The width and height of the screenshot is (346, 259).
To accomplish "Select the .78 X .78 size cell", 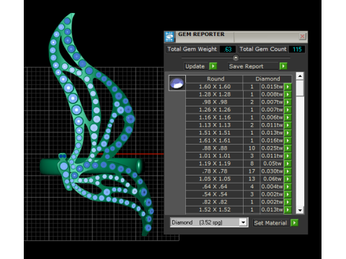I will (214, 171).
